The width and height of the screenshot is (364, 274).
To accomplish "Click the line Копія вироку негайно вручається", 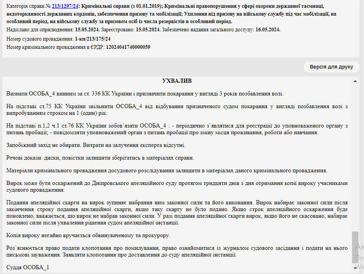I will coord(88,236).
